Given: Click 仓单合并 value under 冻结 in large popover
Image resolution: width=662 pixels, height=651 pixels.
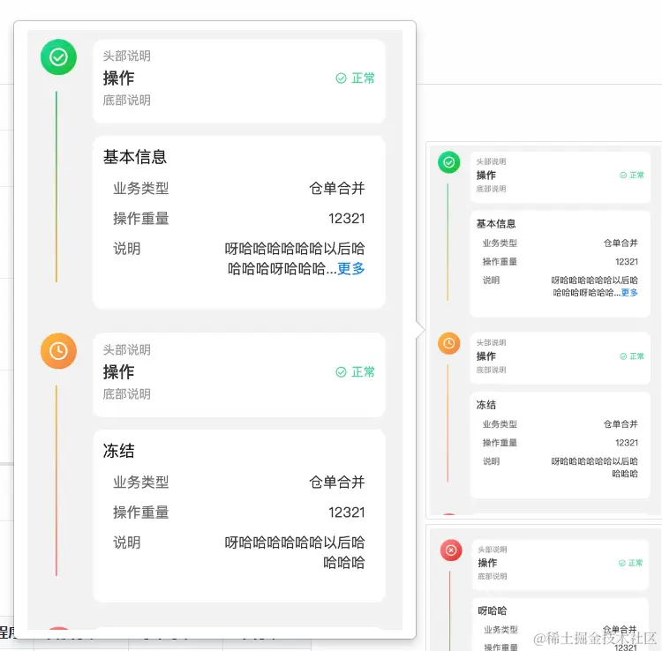Looking at the screenshot, I should point(337,482).
